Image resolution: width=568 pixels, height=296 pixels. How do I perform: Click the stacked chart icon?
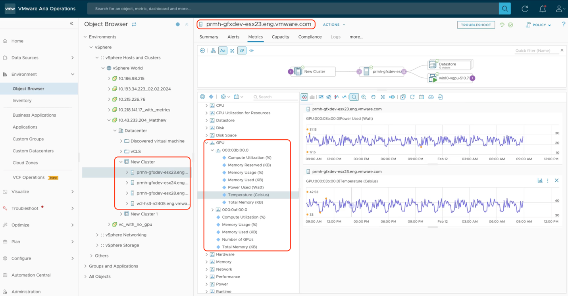click(312, 97)
